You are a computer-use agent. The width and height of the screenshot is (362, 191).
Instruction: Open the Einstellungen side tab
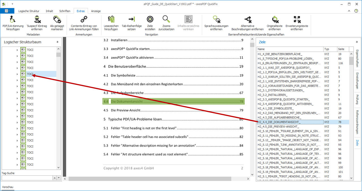click(x=357, y=81)
